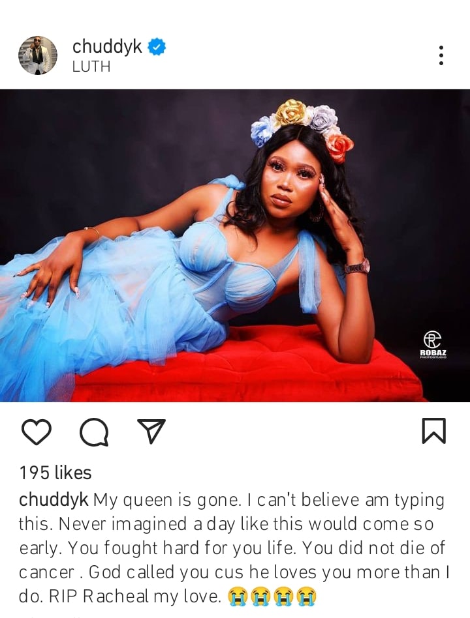
Task: Tap 'RIP Racheal my love' caption line
Action: 135,596
